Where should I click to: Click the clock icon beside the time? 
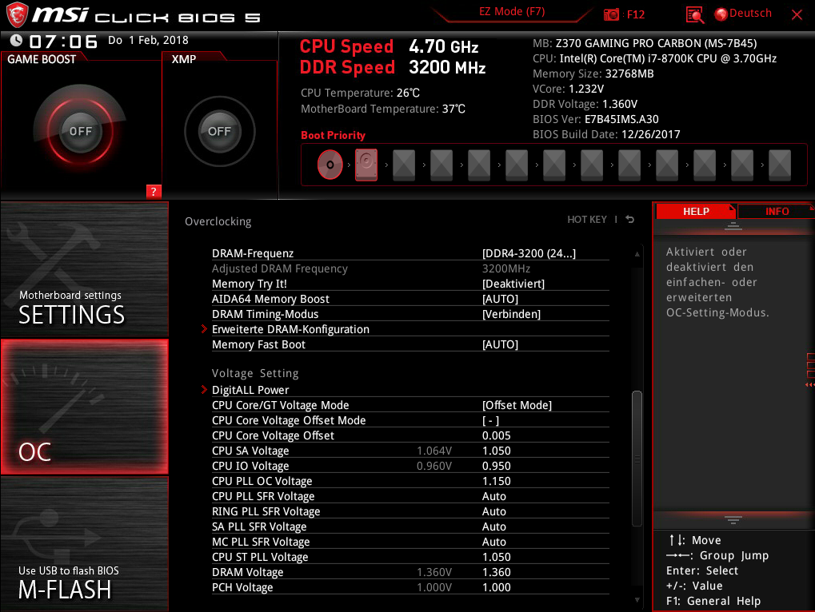16,41
